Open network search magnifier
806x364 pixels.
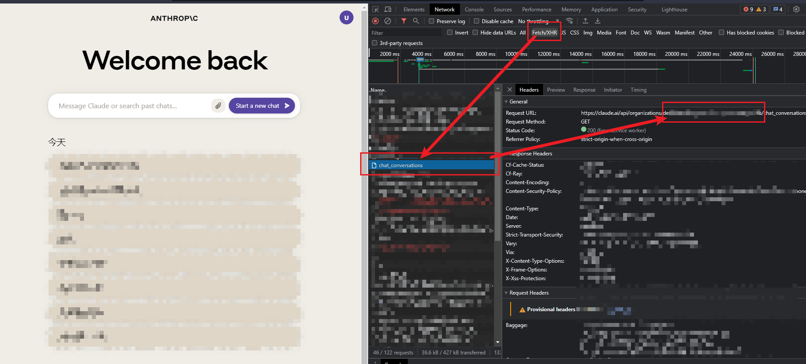click(x=416, y=21)
